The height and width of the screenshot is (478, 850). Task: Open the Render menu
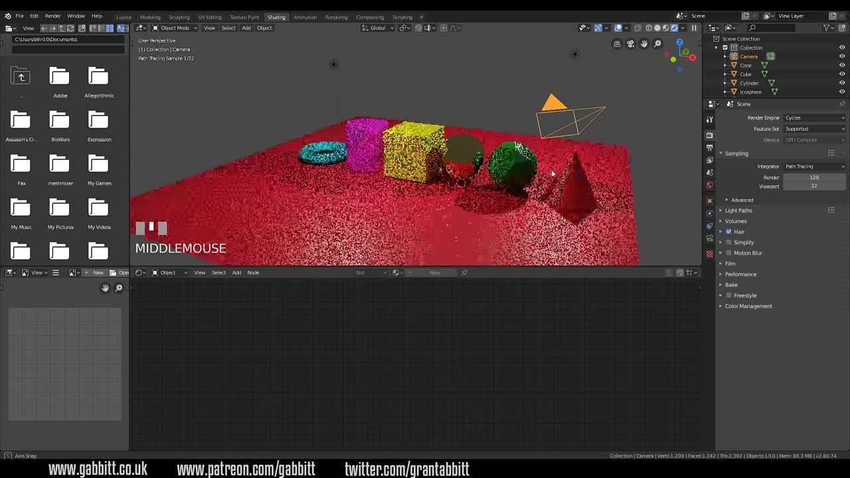click(52, 16)
